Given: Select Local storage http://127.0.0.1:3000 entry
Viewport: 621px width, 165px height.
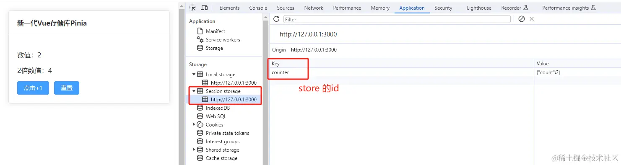Looking at the screenshot, I should [234, 83].
